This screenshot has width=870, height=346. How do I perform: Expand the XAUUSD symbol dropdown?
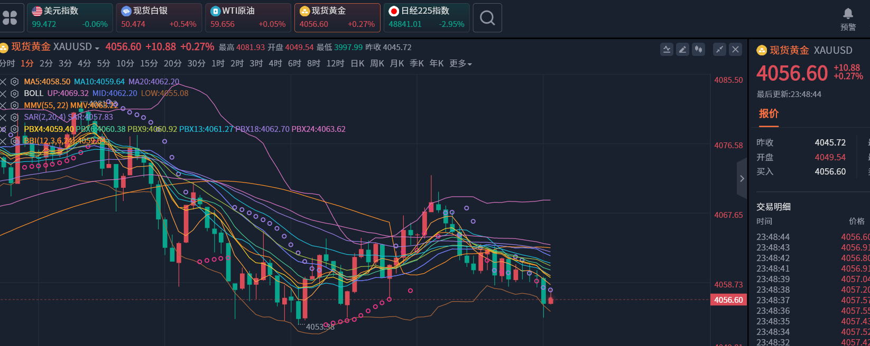[x=97, y=48]
